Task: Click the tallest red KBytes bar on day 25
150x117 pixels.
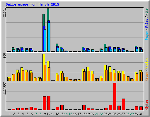Action: pos(115,97)
